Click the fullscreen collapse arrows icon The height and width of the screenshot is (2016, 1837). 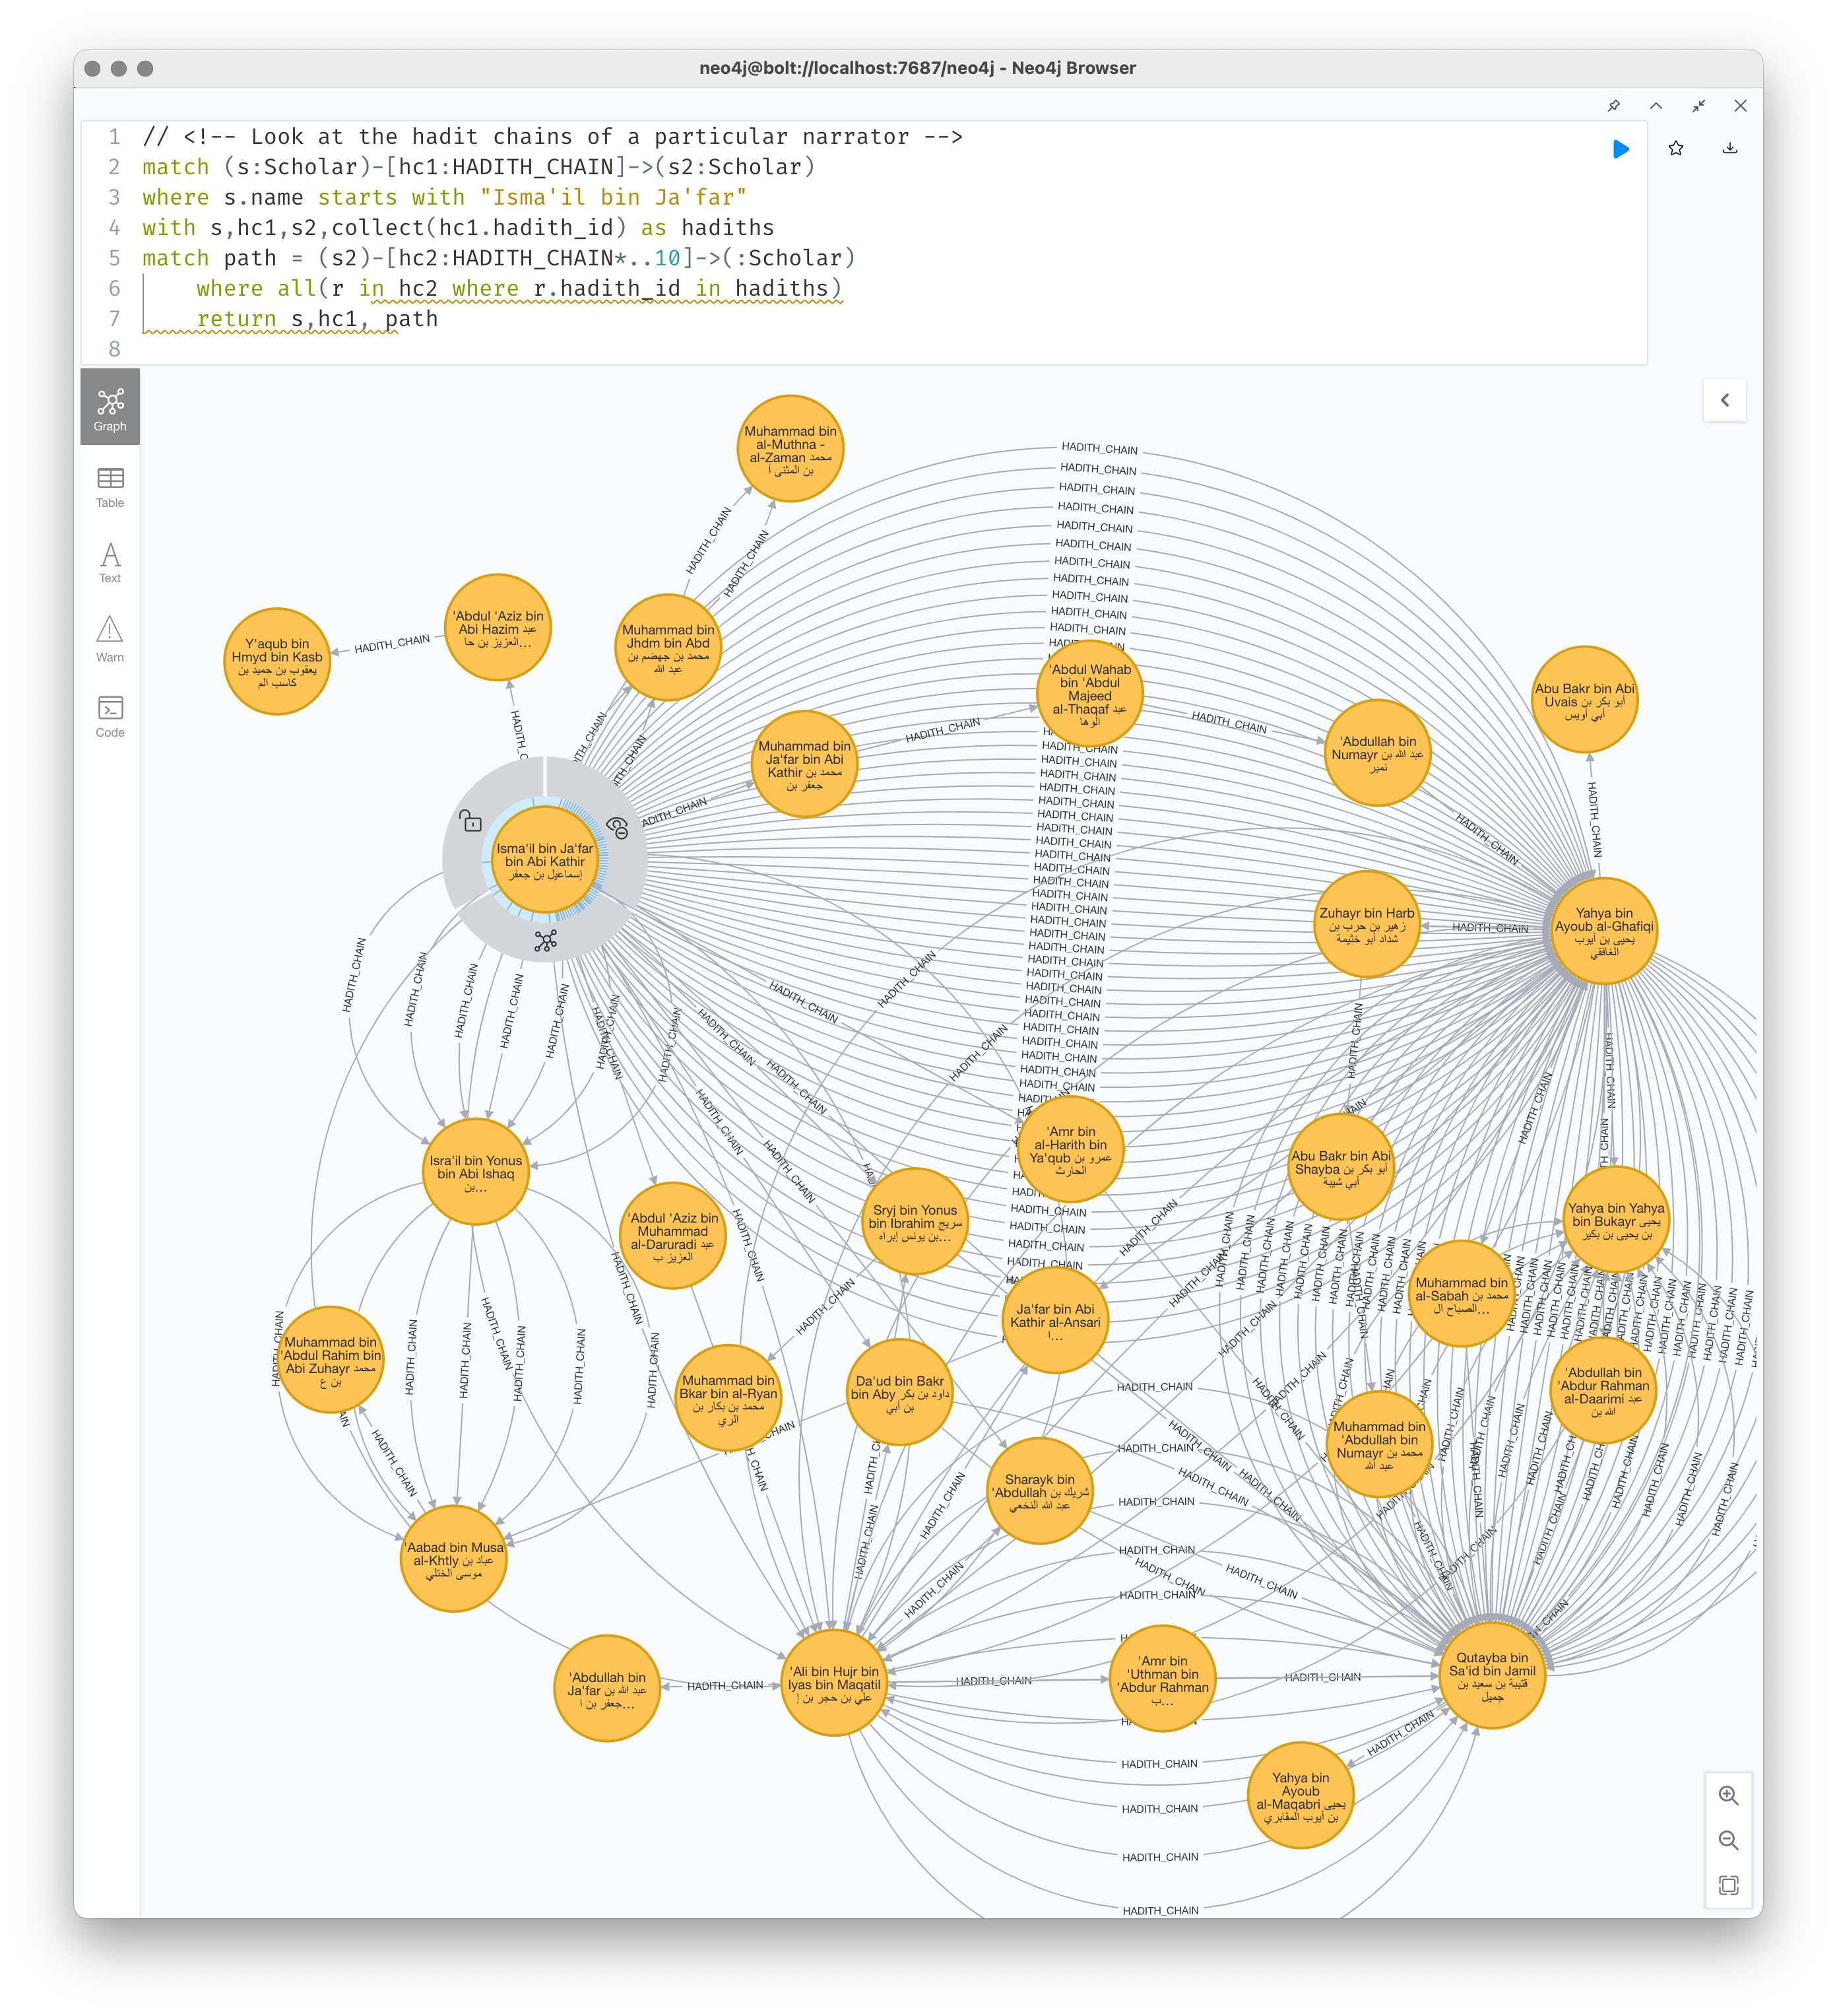[1698, 106]
